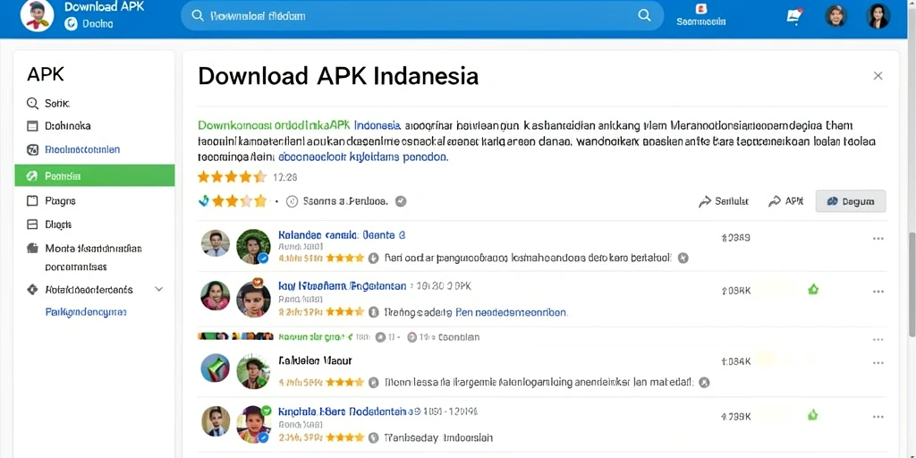The height and width of the screenshot is (458, 916).
Task: Open the Dlogts sidebar item
Action: pos(50,225)
